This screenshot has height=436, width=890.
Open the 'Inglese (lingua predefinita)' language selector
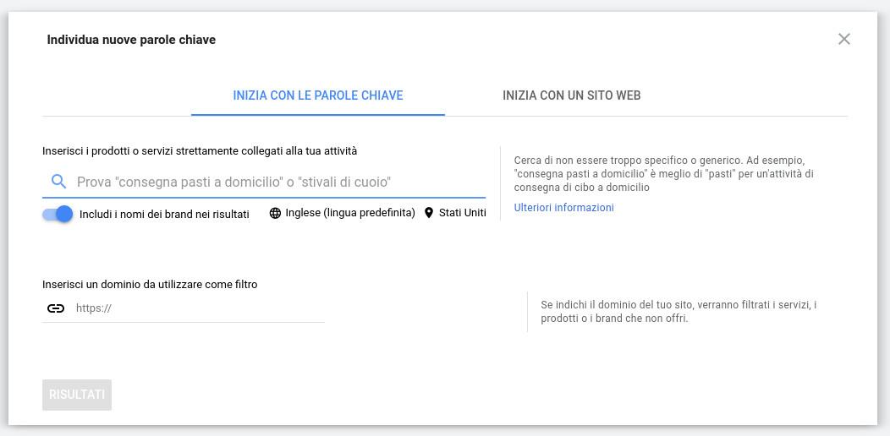(349, 213)
